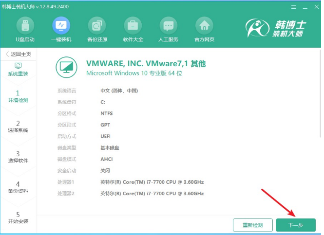Minimize the 韩博士装机大师 window

coord(305,7)
